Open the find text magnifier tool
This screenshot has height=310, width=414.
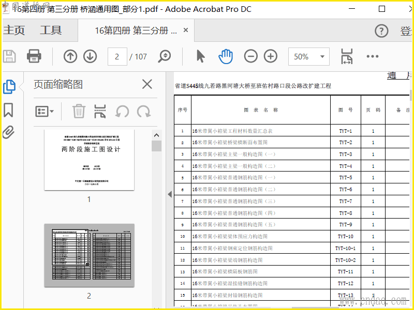pos(165,56)
